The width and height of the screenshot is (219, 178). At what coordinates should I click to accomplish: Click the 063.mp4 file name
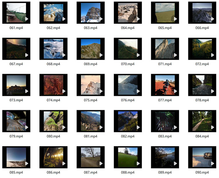click(x=90, y=28)
